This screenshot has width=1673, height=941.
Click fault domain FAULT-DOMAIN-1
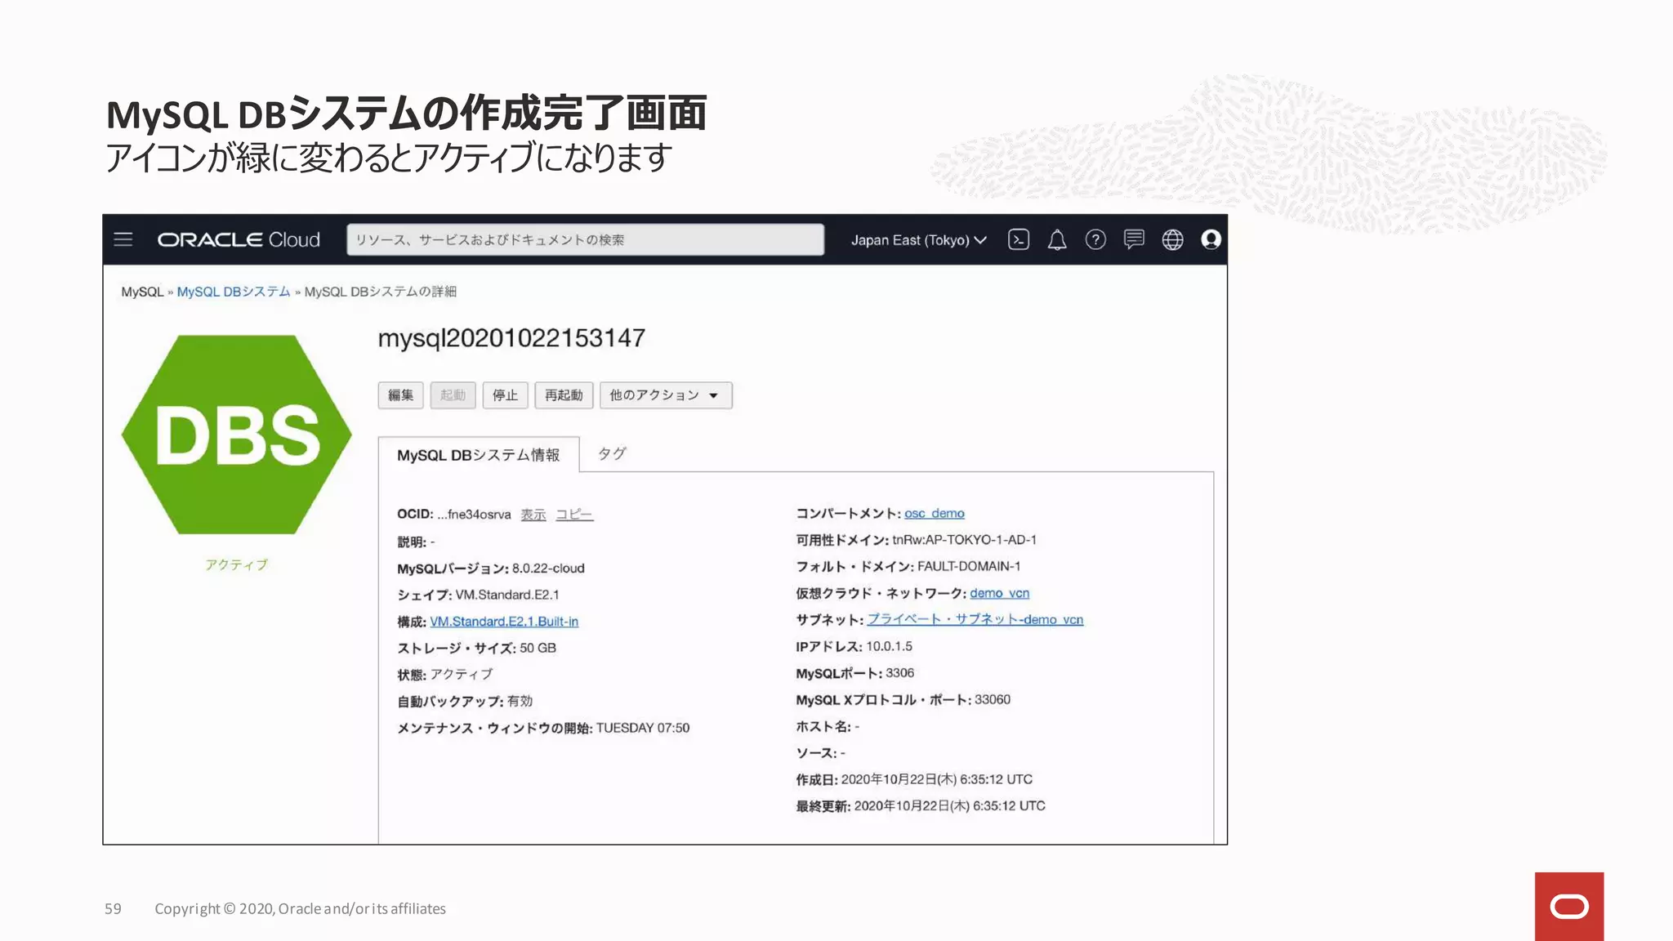(x=969, y=566)
